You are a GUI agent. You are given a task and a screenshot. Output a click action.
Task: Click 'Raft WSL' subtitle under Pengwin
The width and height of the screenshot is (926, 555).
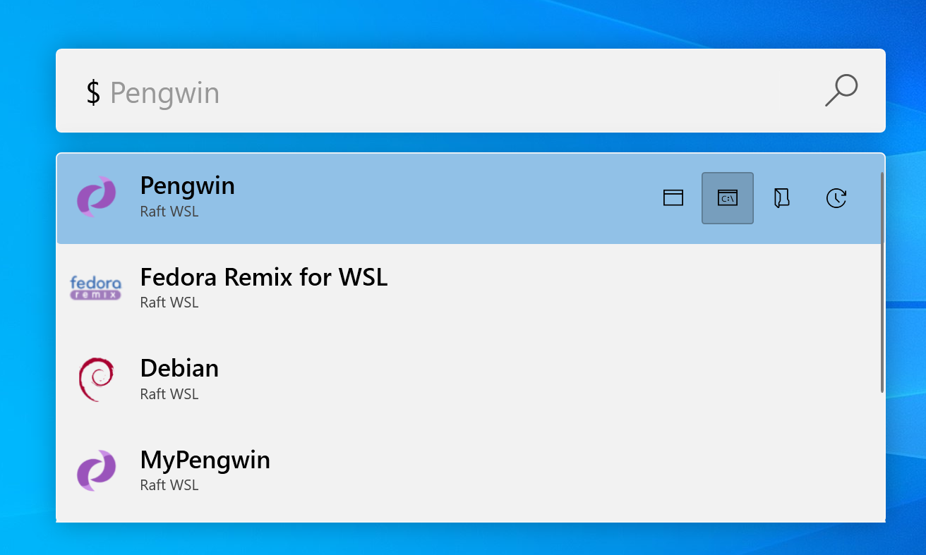point(169,212)
